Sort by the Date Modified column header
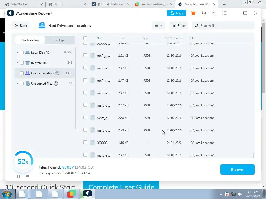This screenshot has height=199, width=266. 172,38
